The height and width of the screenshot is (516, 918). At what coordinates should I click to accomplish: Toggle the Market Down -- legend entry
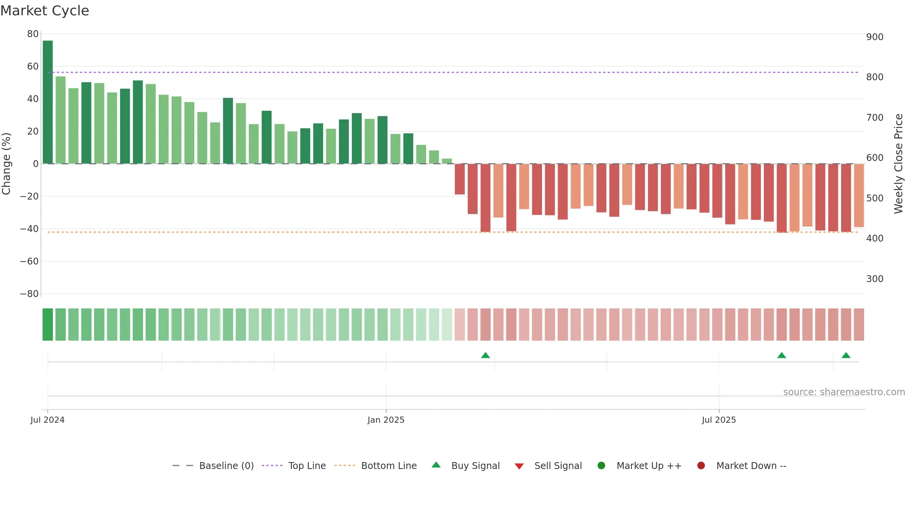point(741,466)
